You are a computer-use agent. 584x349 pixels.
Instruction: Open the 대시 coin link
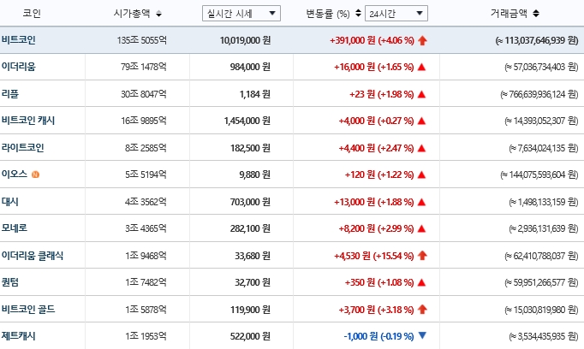point(10,202)
